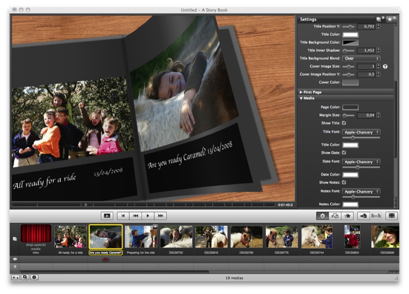The image size is (409, 294).
Task: Open the Title Background Blend dropdown
Action: pyautogui.click(x=361, y=59)
